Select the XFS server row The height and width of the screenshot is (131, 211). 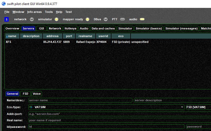pyautogui.click(x=108, y=42)
